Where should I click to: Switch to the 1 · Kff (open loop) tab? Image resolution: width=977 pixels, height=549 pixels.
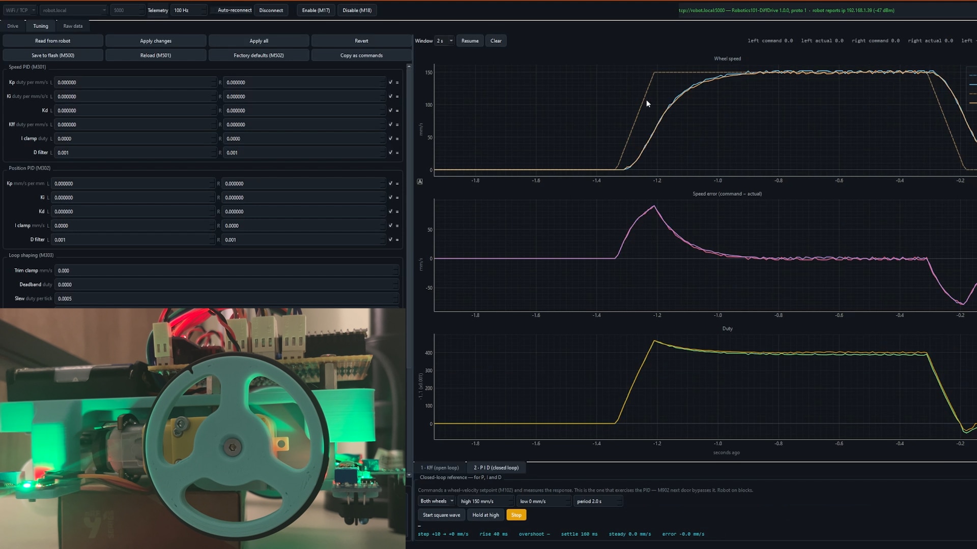click(x=440, y=468)
